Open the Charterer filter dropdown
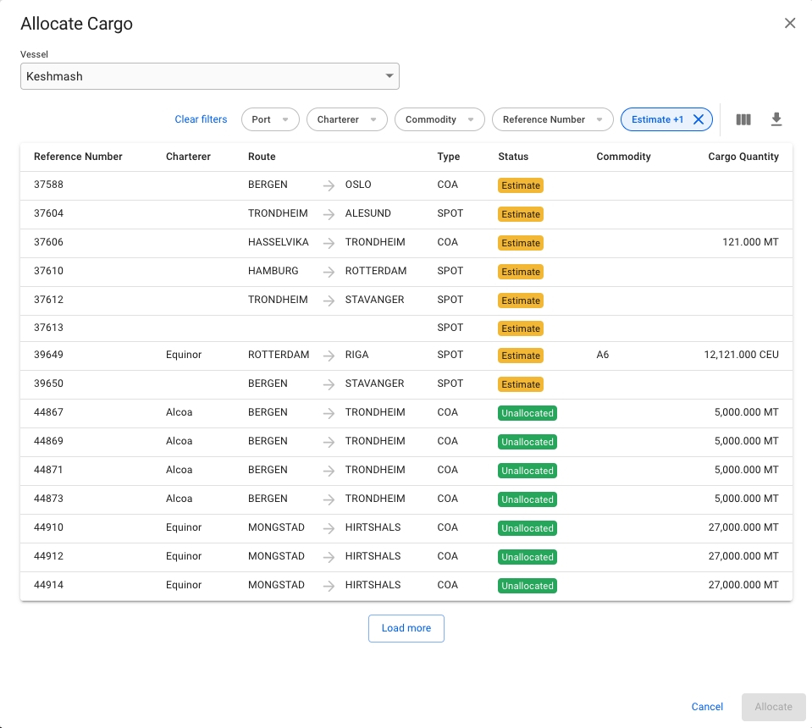 pyautogui.click(x=346, y=119)
